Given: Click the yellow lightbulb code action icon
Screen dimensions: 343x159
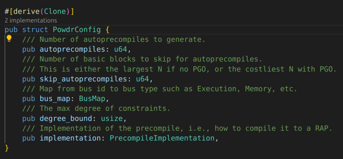Looking at the screenshot, I should click(x=9, y=39).
